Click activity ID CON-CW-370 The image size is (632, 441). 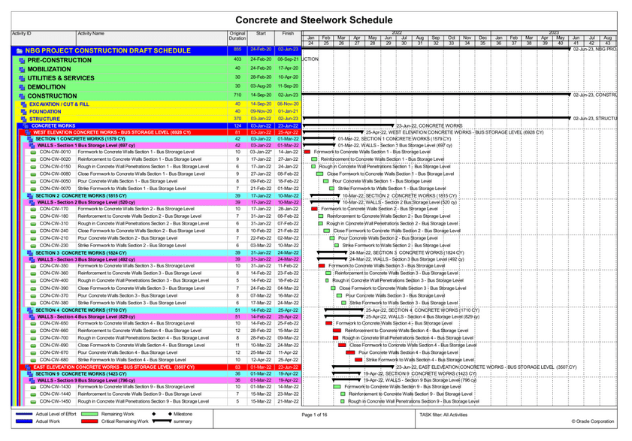(54, 295)
